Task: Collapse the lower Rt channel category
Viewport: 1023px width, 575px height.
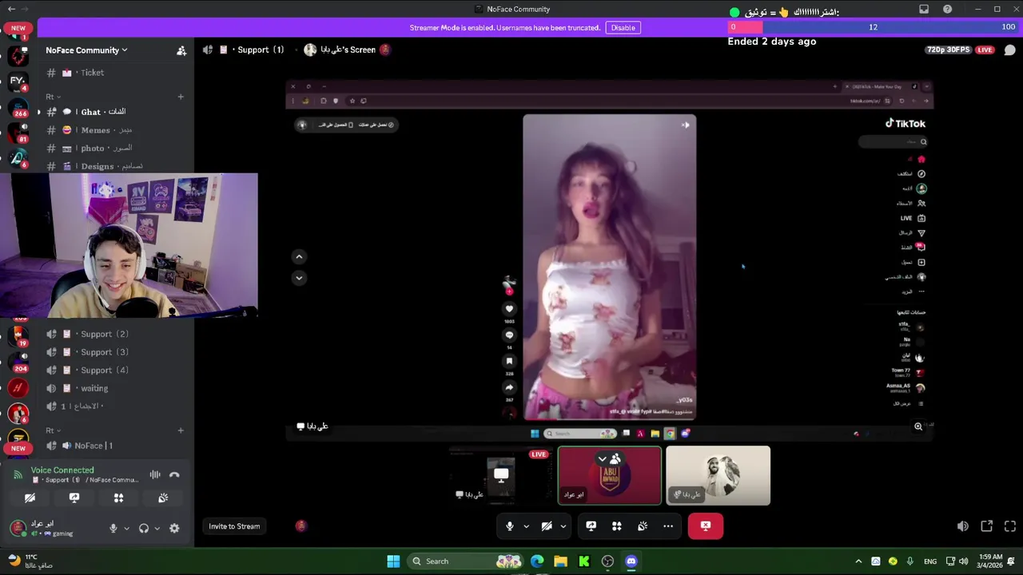Action: (53, 430)
